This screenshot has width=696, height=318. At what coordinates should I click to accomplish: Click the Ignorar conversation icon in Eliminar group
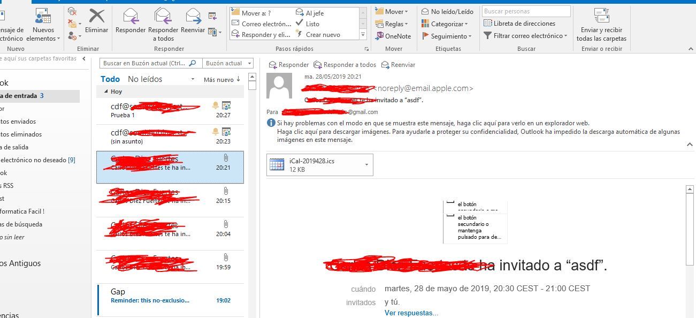pyautogui.click(x=73, y=11)
